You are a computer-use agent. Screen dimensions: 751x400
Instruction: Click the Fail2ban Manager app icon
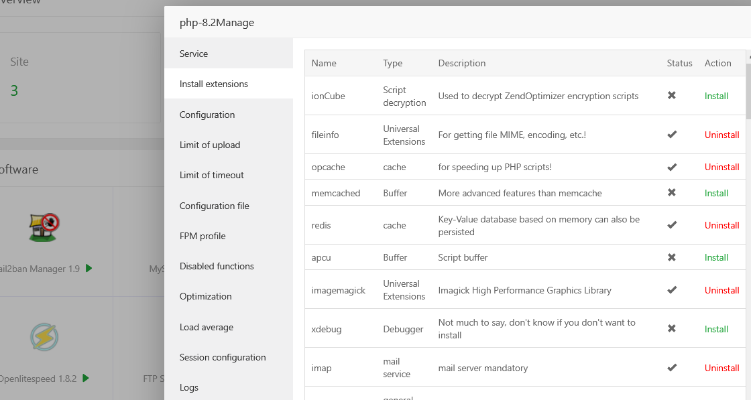click(x=44, y=228)
